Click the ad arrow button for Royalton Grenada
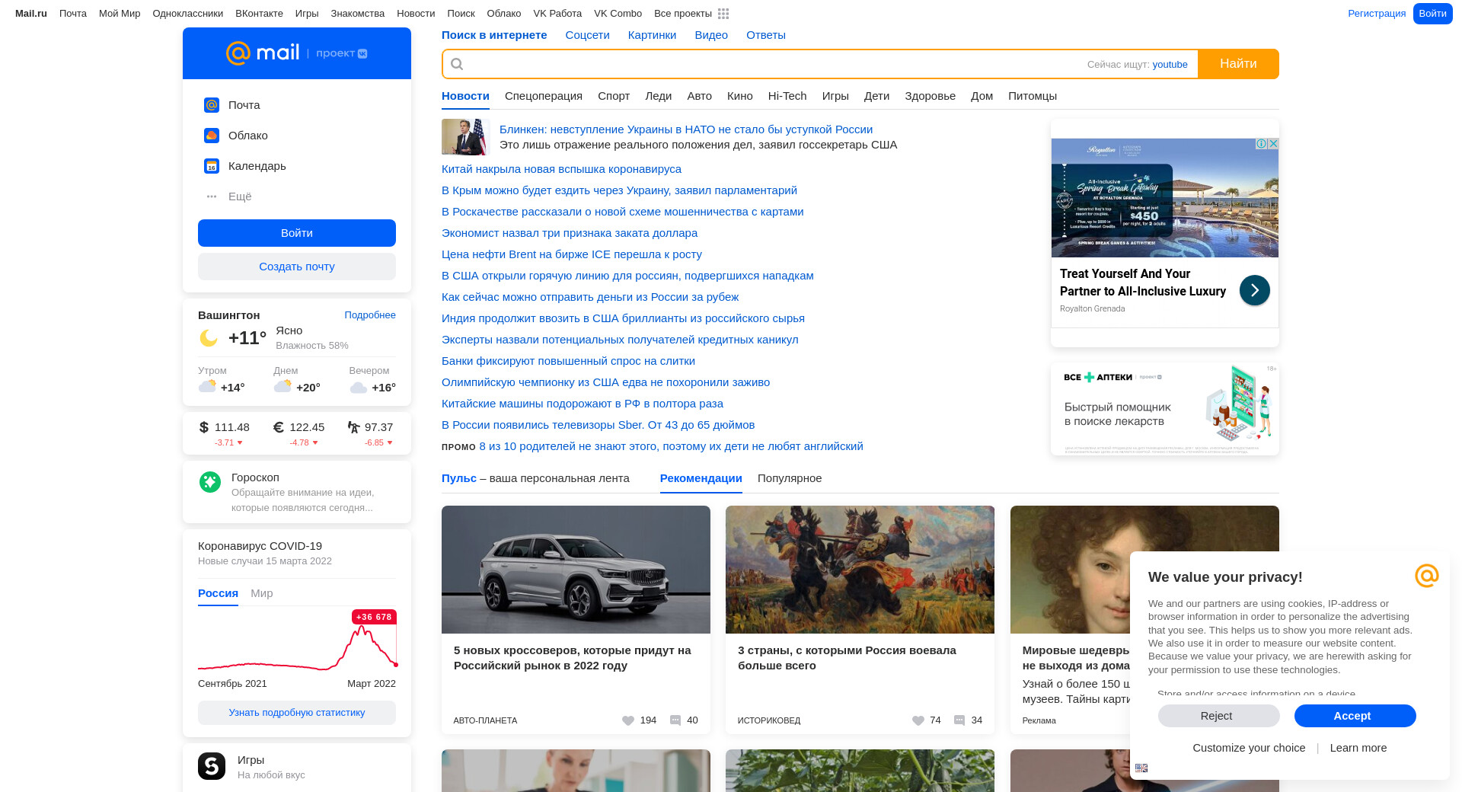Image resolution: width=1462 pixels, height=792 pixels. pyautogui.click(x=1254, y=290)
